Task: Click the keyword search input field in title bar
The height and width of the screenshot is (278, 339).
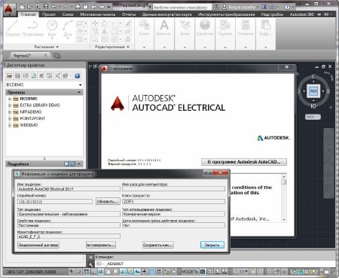Action: pos(182,7)
